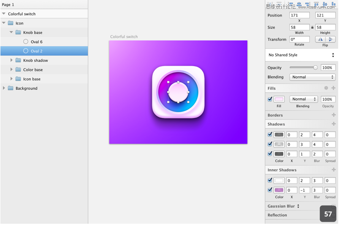339x225 pixels.
Task: Expand the Icon base group triangle
Action: [x=11, y=78]
